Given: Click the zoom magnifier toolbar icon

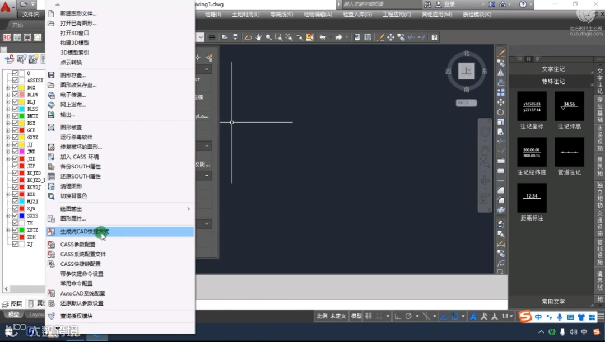Looking at the screenshot, I should click(x=268, y=38).
